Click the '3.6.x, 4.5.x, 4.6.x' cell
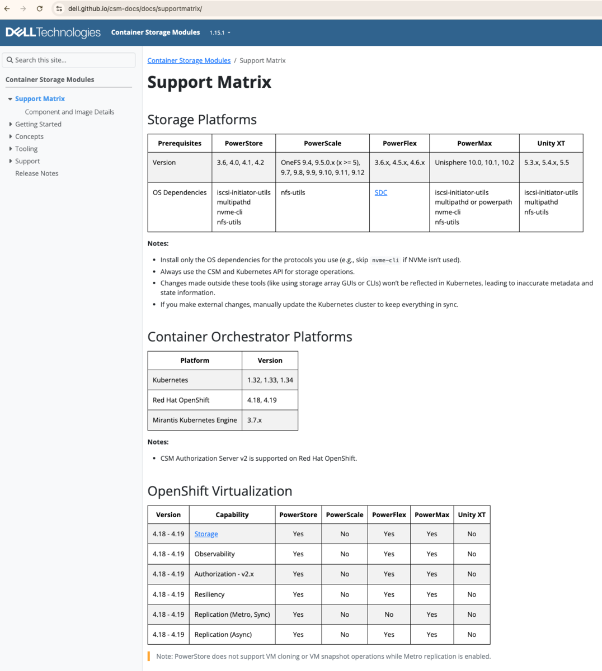 (x=399, y=167)
